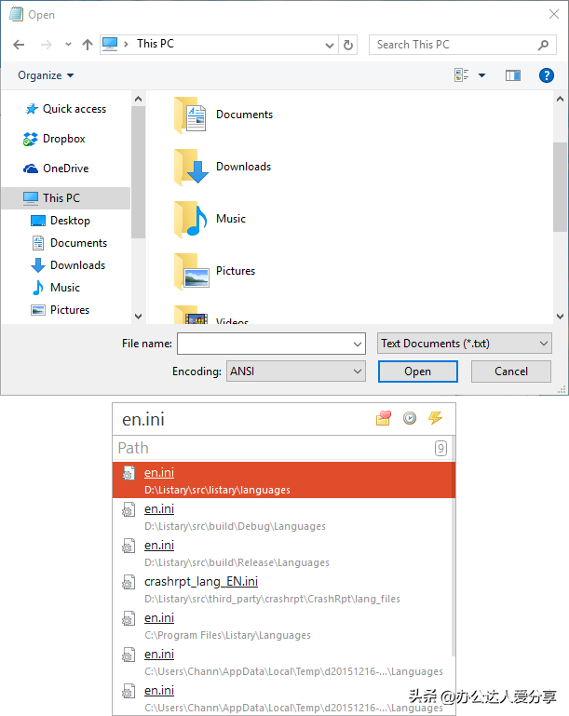Select Documents in navigation pane

(x=69, y=243)
